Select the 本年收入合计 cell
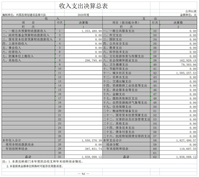Image resolution: width=199 pixels, height=177 pixels. point(28,140)
